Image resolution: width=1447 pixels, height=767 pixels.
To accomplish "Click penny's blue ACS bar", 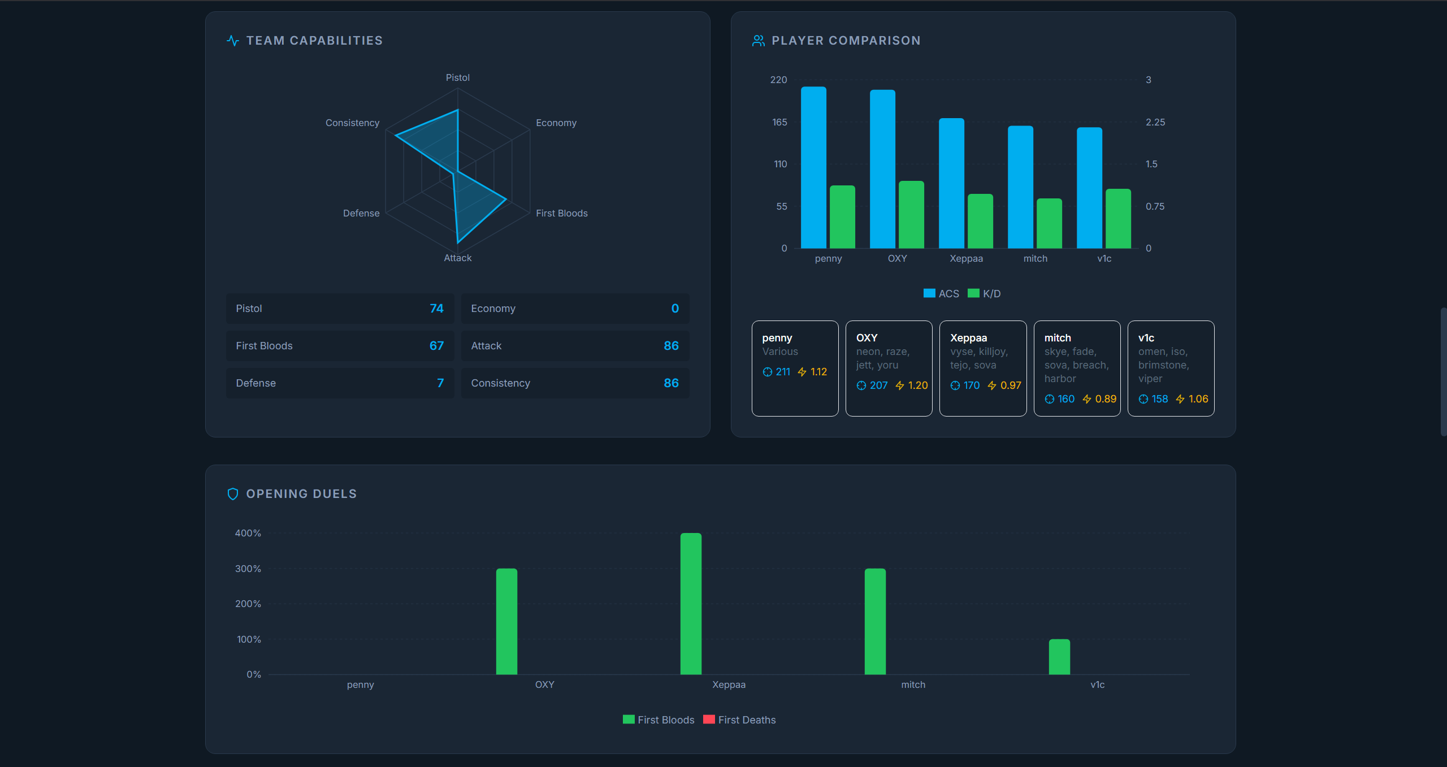I will coord(813,167).
